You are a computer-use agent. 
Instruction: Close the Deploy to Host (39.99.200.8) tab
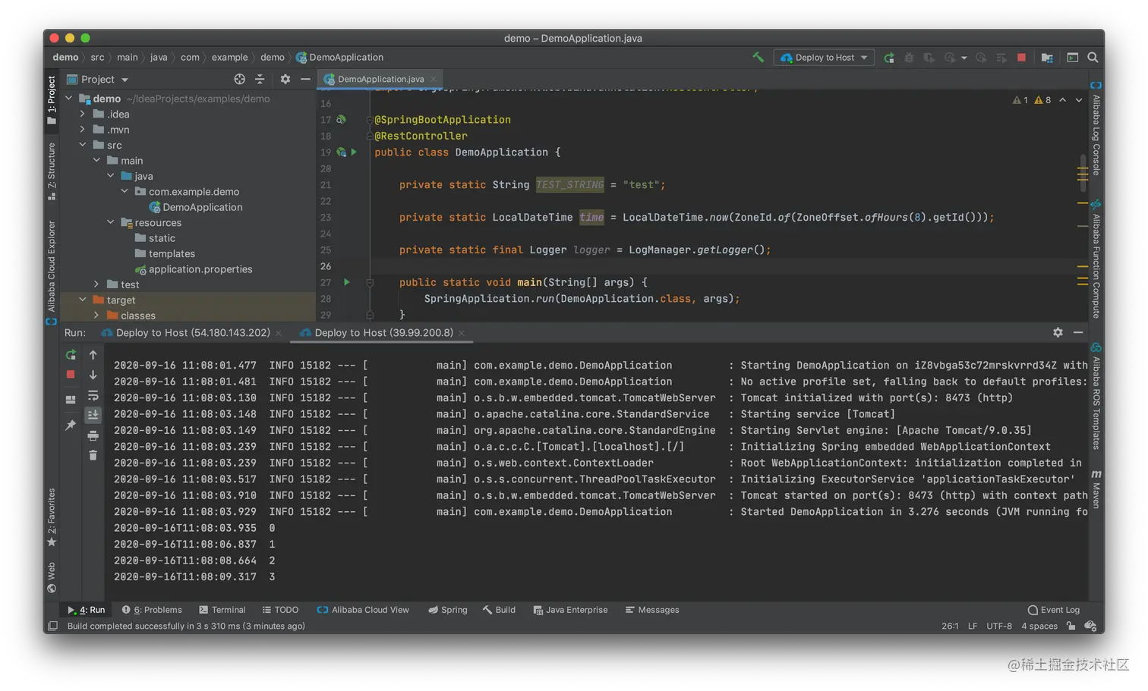coord(462,333)
